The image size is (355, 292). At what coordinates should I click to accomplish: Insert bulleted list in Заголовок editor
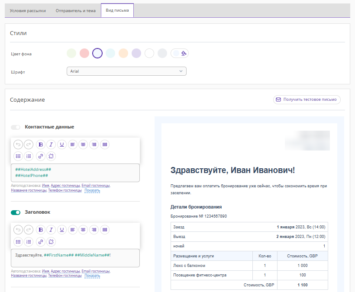coord(18,241)
